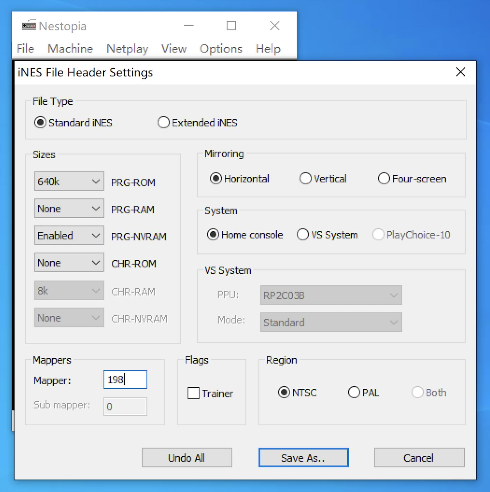Minimize the Nestopia window
This screenshot has width=490, height=492.
(189, 26)
